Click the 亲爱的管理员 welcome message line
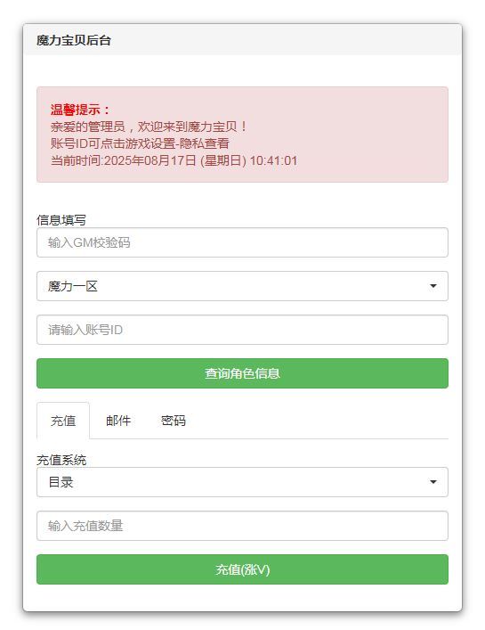The height and width of the screenshot is (630, 485). [x=149, y=127]
